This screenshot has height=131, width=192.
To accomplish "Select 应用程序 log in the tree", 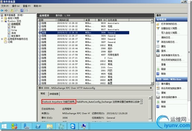I will coord(16,24).
